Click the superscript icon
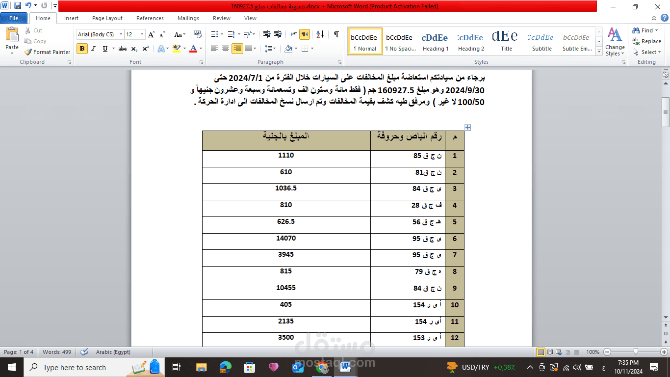Image resolution: width=670 pixels, height=377 pixels. [145, 49]
